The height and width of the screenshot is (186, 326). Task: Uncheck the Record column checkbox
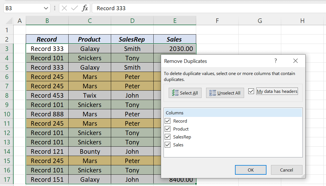click(x=167, y=121)
